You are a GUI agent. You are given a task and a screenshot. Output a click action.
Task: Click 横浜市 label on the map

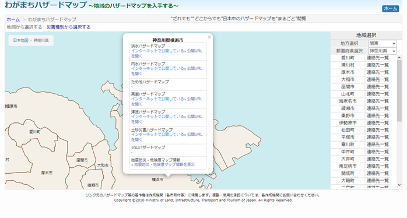(x=157, y=180)
